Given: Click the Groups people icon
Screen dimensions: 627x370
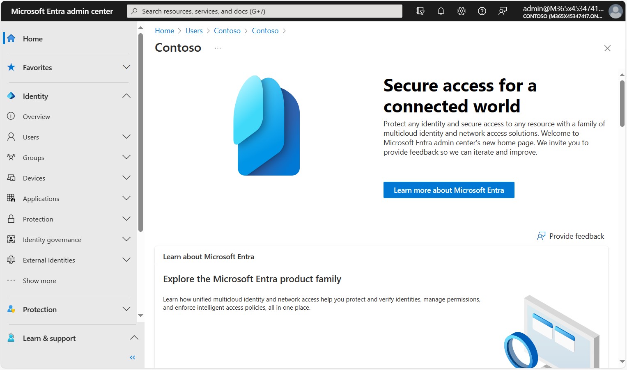Looking at the screenshot, I should click(x=11, y=157).
